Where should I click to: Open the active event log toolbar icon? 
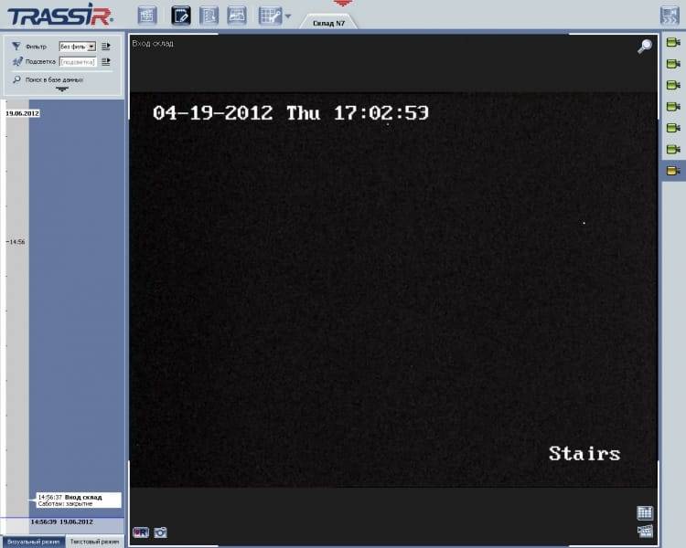pyautogui.click(x=181, y=15)
